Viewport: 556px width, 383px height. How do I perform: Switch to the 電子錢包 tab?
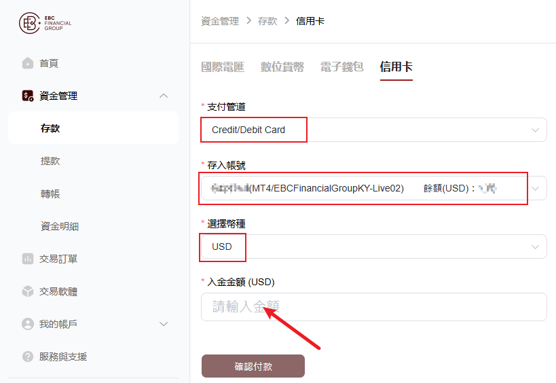click(x=342, y=67)
